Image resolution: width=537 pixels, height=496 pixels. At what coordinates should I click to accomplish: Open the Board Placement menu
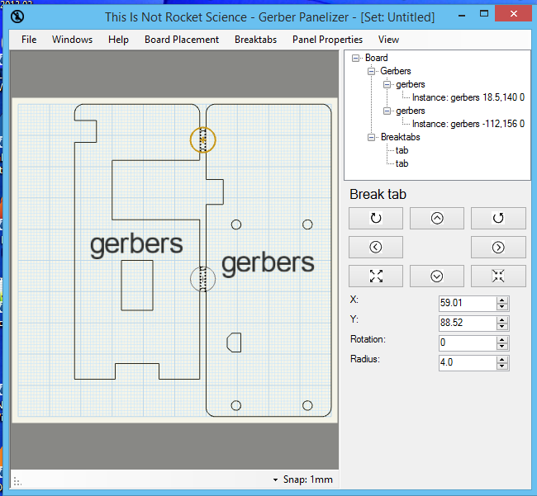coord(182,40)
